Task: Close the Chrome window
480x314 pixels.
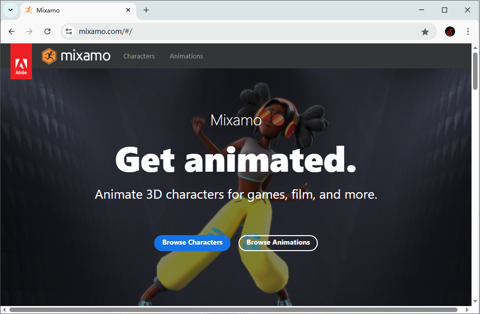Action: coord(468,10)
